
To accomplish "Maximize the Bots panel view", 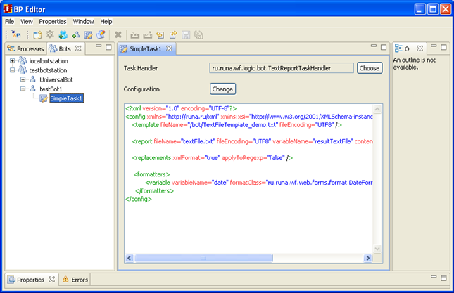I will pos(108,48).
